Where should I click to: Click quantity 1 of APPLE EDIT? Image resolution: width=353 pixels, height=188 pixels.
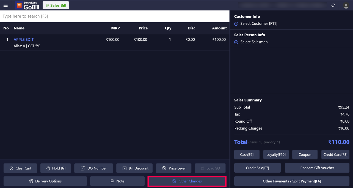(x=170, y=40)
